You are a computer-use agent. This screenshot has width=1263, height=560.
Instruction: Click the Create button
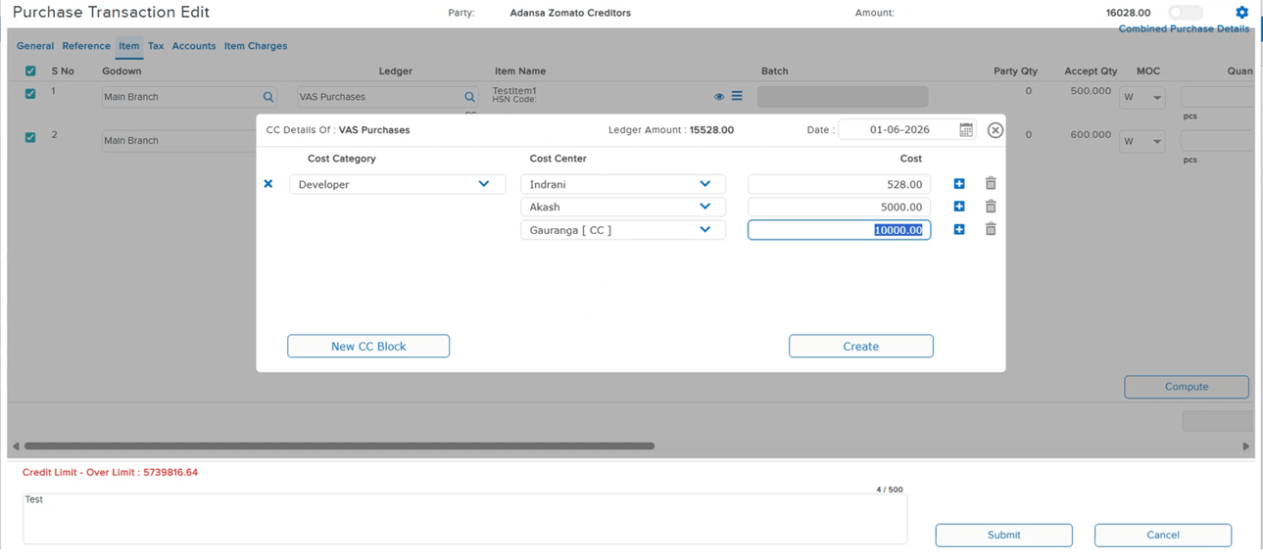pos(861,346)
